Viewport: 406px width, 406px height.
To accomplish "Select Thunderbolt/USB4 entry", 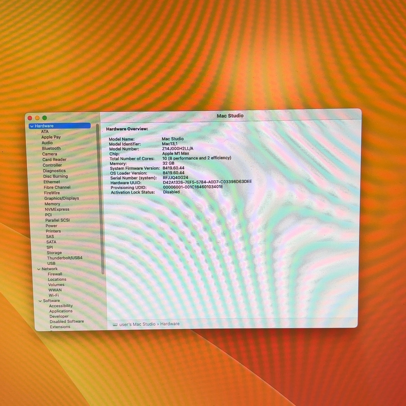I will (x=65, y=258).
